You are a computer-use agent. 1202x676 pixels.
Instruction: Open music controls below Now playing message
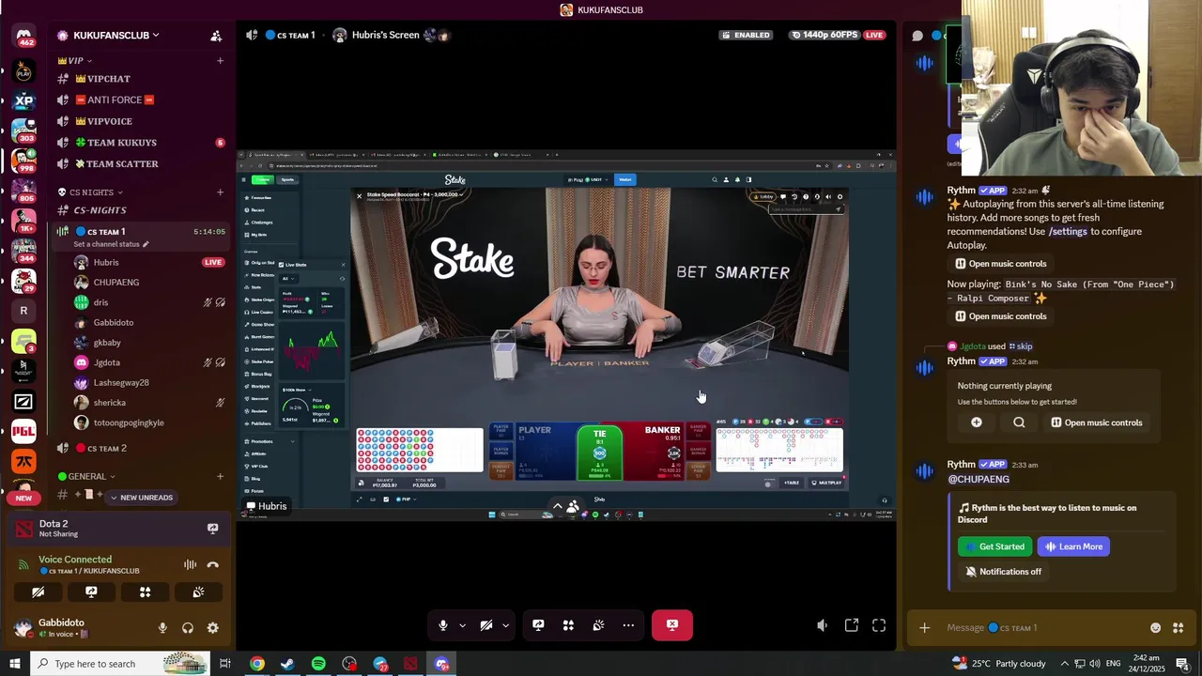(x=1000, y=316)
